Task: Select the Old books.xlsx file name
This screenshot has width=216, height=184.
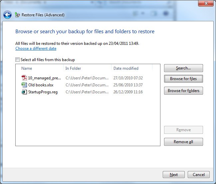Action: (x=41, y=85)
